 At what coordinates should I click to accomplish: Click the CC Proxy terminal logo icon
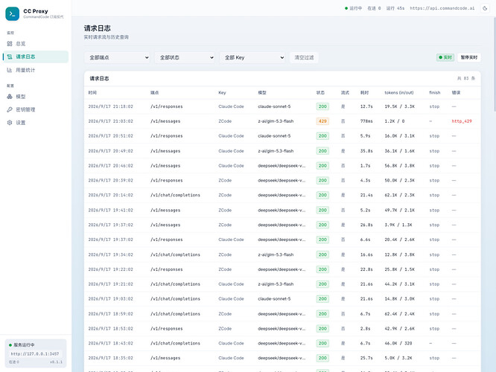point(13,13)
